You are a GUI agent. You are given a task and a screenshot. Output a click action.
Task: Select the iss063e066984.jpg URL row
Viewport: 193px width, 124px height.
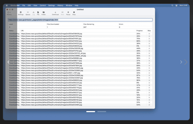coord(80,58)
